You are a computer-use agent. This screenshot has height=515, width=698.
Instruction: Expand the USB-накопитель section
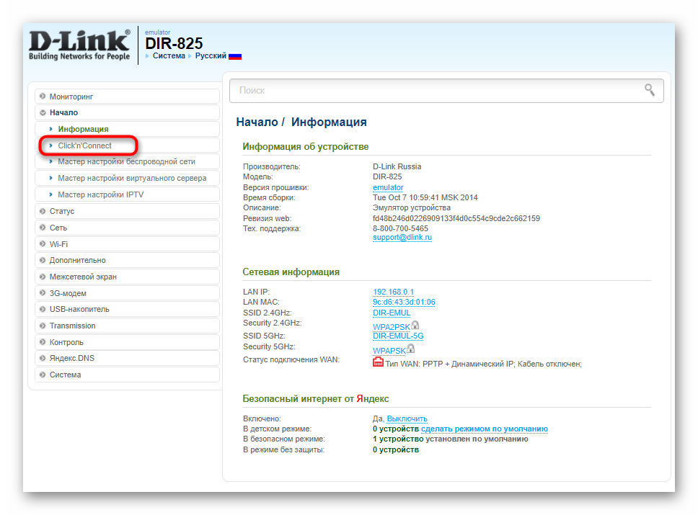(x=127, y=309)
